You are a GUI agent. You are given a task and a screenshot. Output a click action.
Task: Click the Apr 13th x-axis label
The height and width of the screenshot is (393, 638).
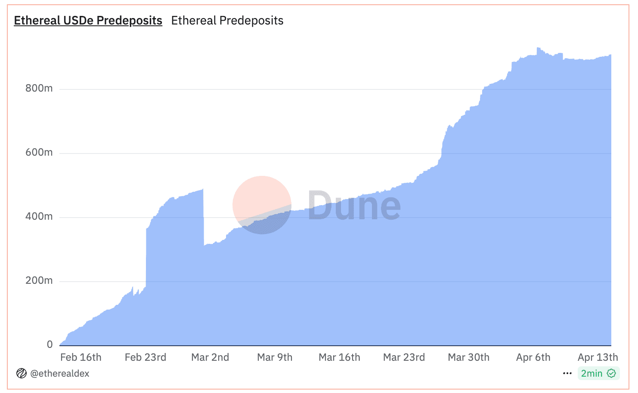point(598,357)
